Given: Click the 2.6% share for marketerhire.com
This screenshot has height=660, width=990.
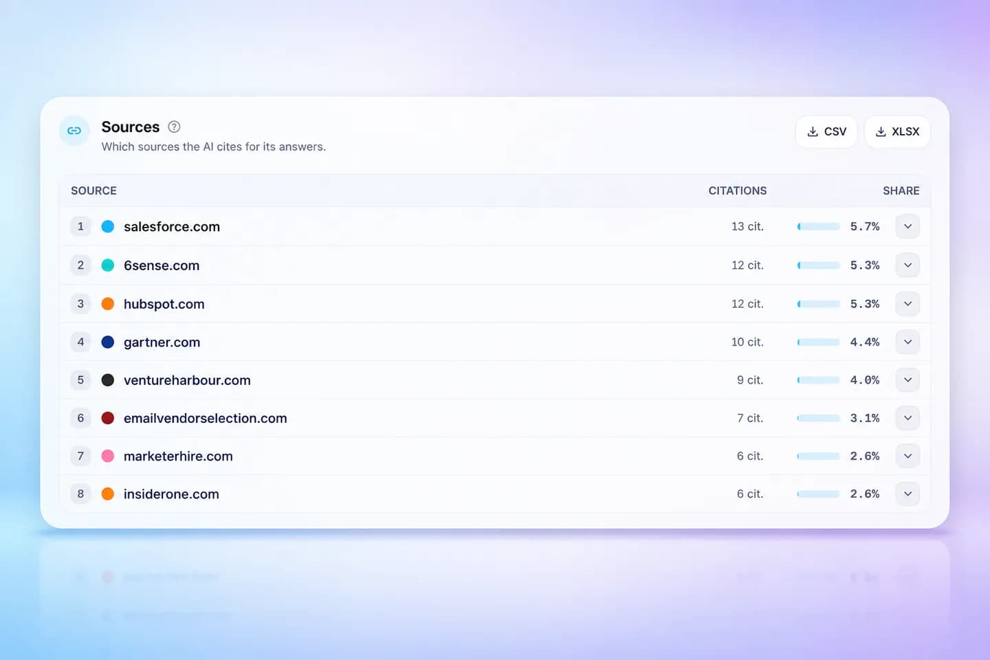Looking at the screenshot, I should [865, 456].
